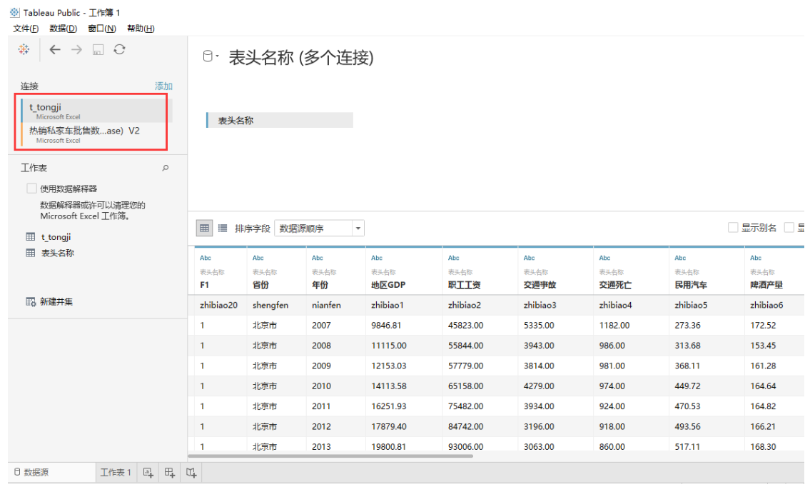Click the horizontal scrollbar under the data grid
Screen dimensions: 810x487
(x=330, y=456)
